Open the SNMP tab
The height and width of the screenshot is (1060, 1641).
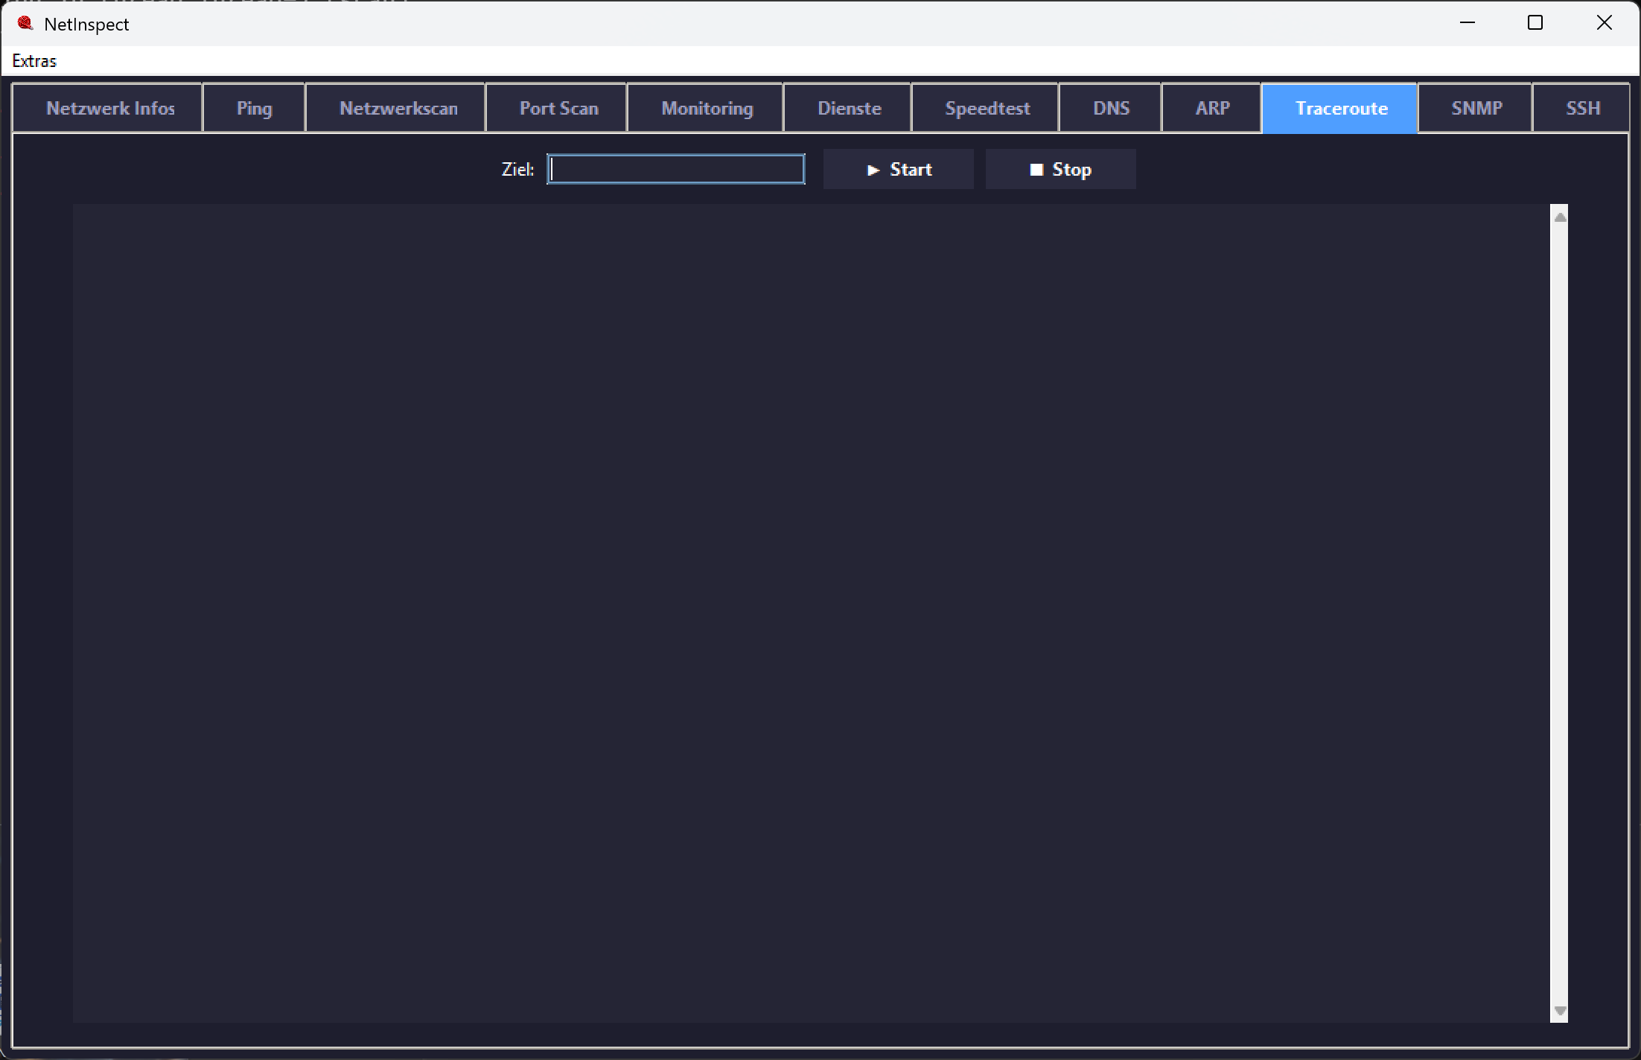tap(1476, 109)
